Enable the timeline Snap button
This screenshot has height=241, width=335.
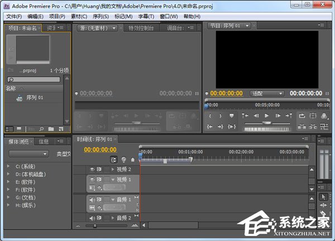point(114,160)
